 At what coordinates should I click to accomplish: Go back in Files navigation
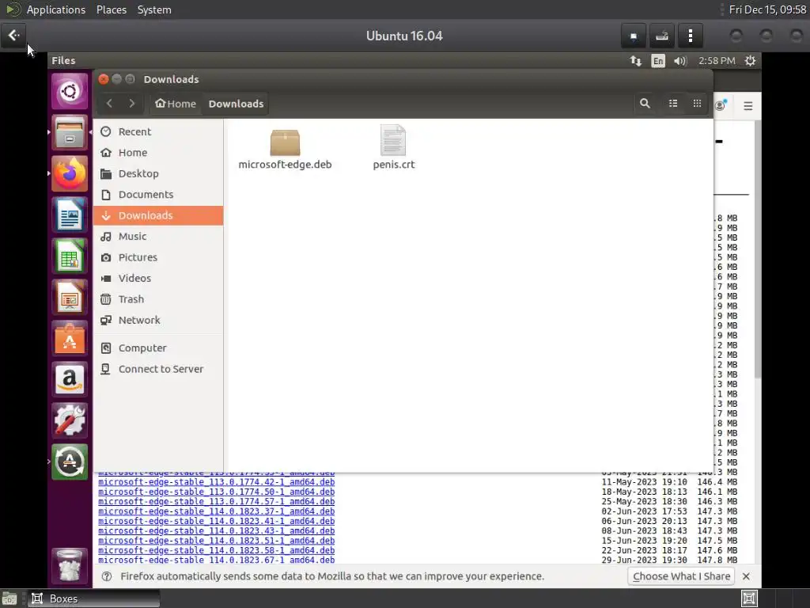coord(109,104)
